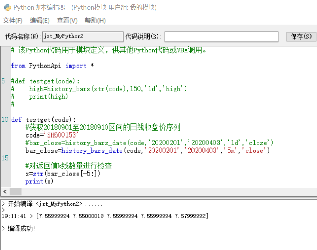Click the Python logo icon in title bar
Viewport: 317px width, 250px height.
[x=8, y=8]
